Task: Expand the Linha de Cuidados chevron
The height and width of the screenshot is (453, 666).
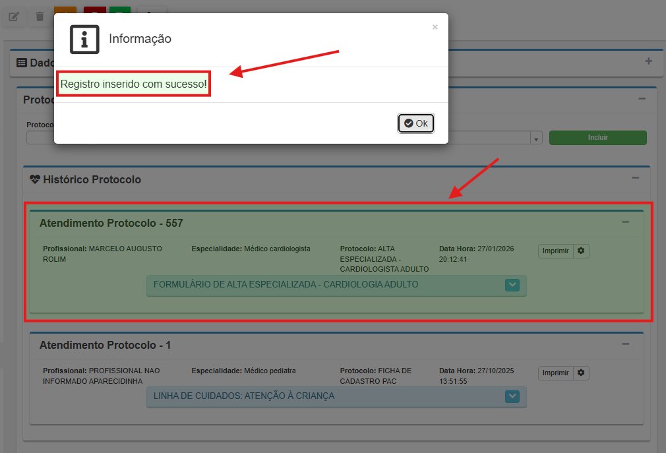Action: (x=512, y=396)
